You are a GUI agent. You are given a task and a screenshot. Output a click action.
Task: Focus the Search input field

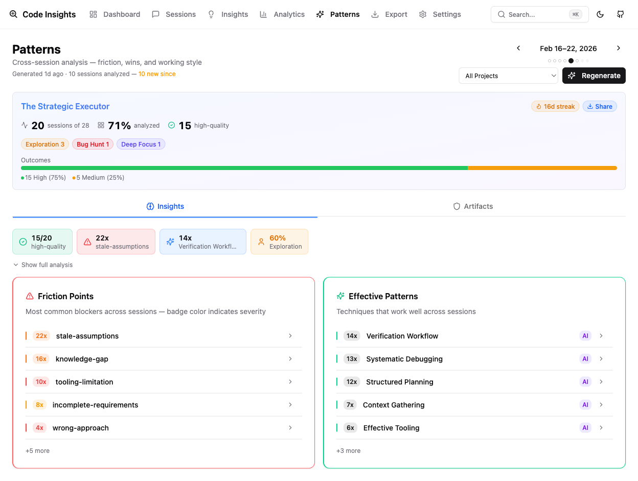[539, 14]
